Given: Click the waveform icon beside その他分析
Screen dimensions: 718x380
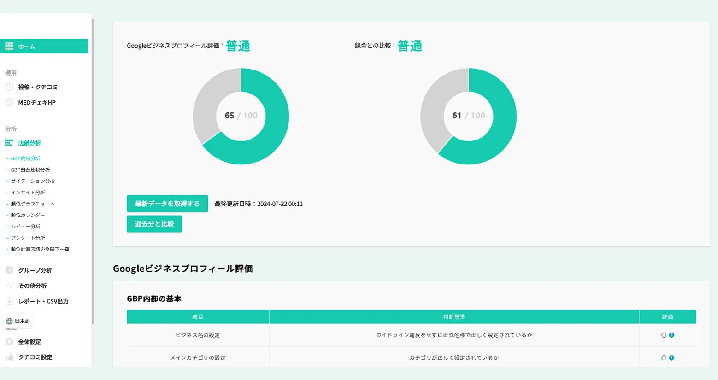Looking at the screenshot, I should (x=9, y=286).
